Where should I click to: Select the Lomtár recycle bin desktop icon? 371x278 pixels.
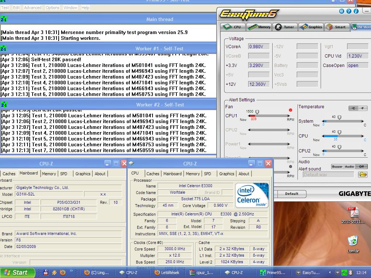pyautogui.click(x=353, y=244)
